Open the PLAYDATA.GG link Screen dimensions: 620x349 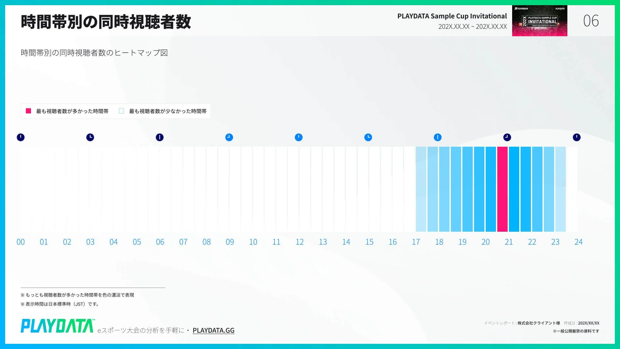[x=213, y=330]
